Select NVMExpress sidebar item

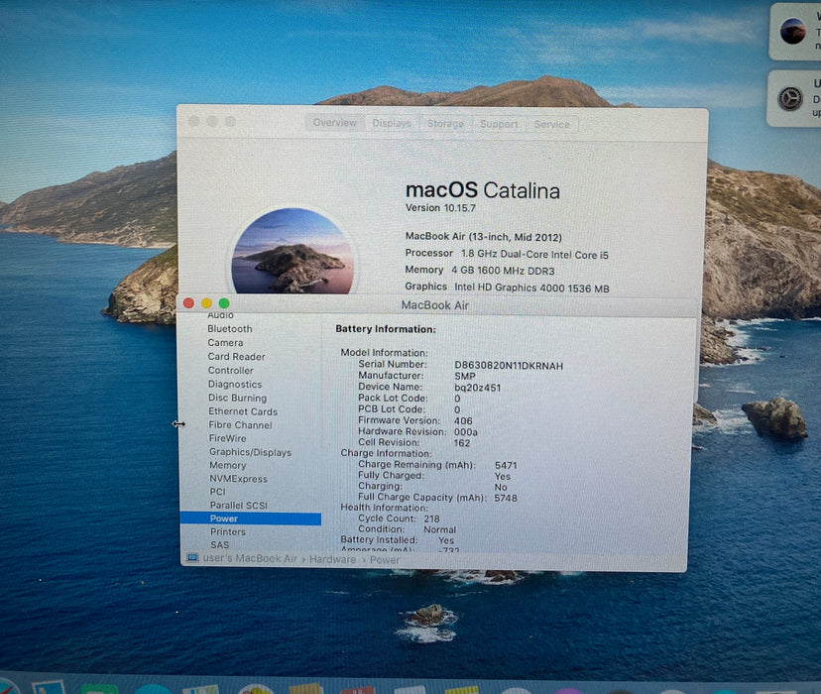[238, 479]
